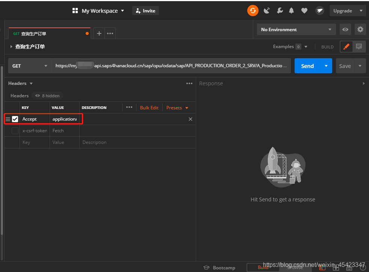Click the left sidebar vertical scrollbar
Screen dimensions: 369x272
[x=2, y=151]
